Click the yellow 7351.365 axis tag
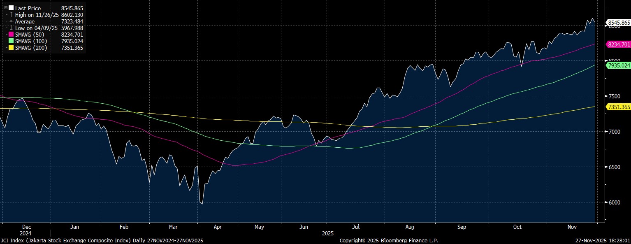This screenshot has height=244, width=631. click(619, 107)
